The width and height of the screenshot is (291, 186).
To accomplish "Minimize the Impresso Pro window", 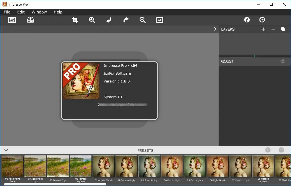I will [259, 4].
